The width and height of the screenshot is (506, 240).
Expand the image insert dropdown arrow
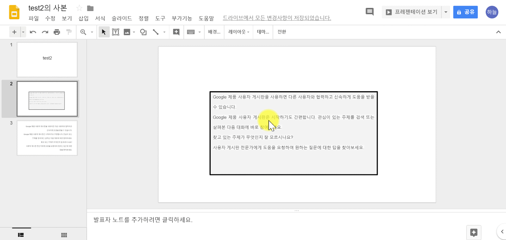point(134,32)
